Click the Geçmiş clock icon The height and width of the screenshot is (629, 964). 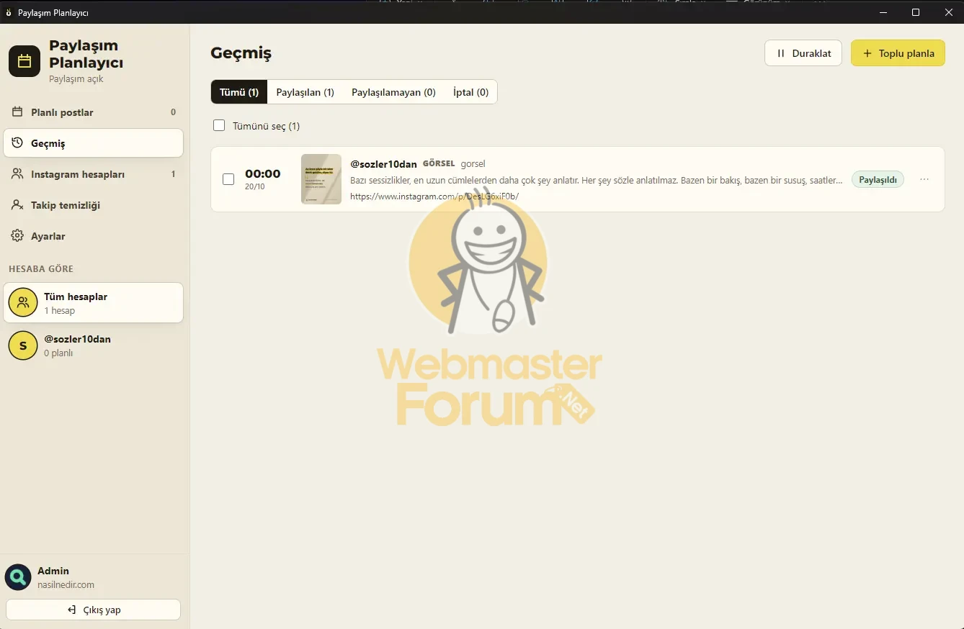point(17,143)
